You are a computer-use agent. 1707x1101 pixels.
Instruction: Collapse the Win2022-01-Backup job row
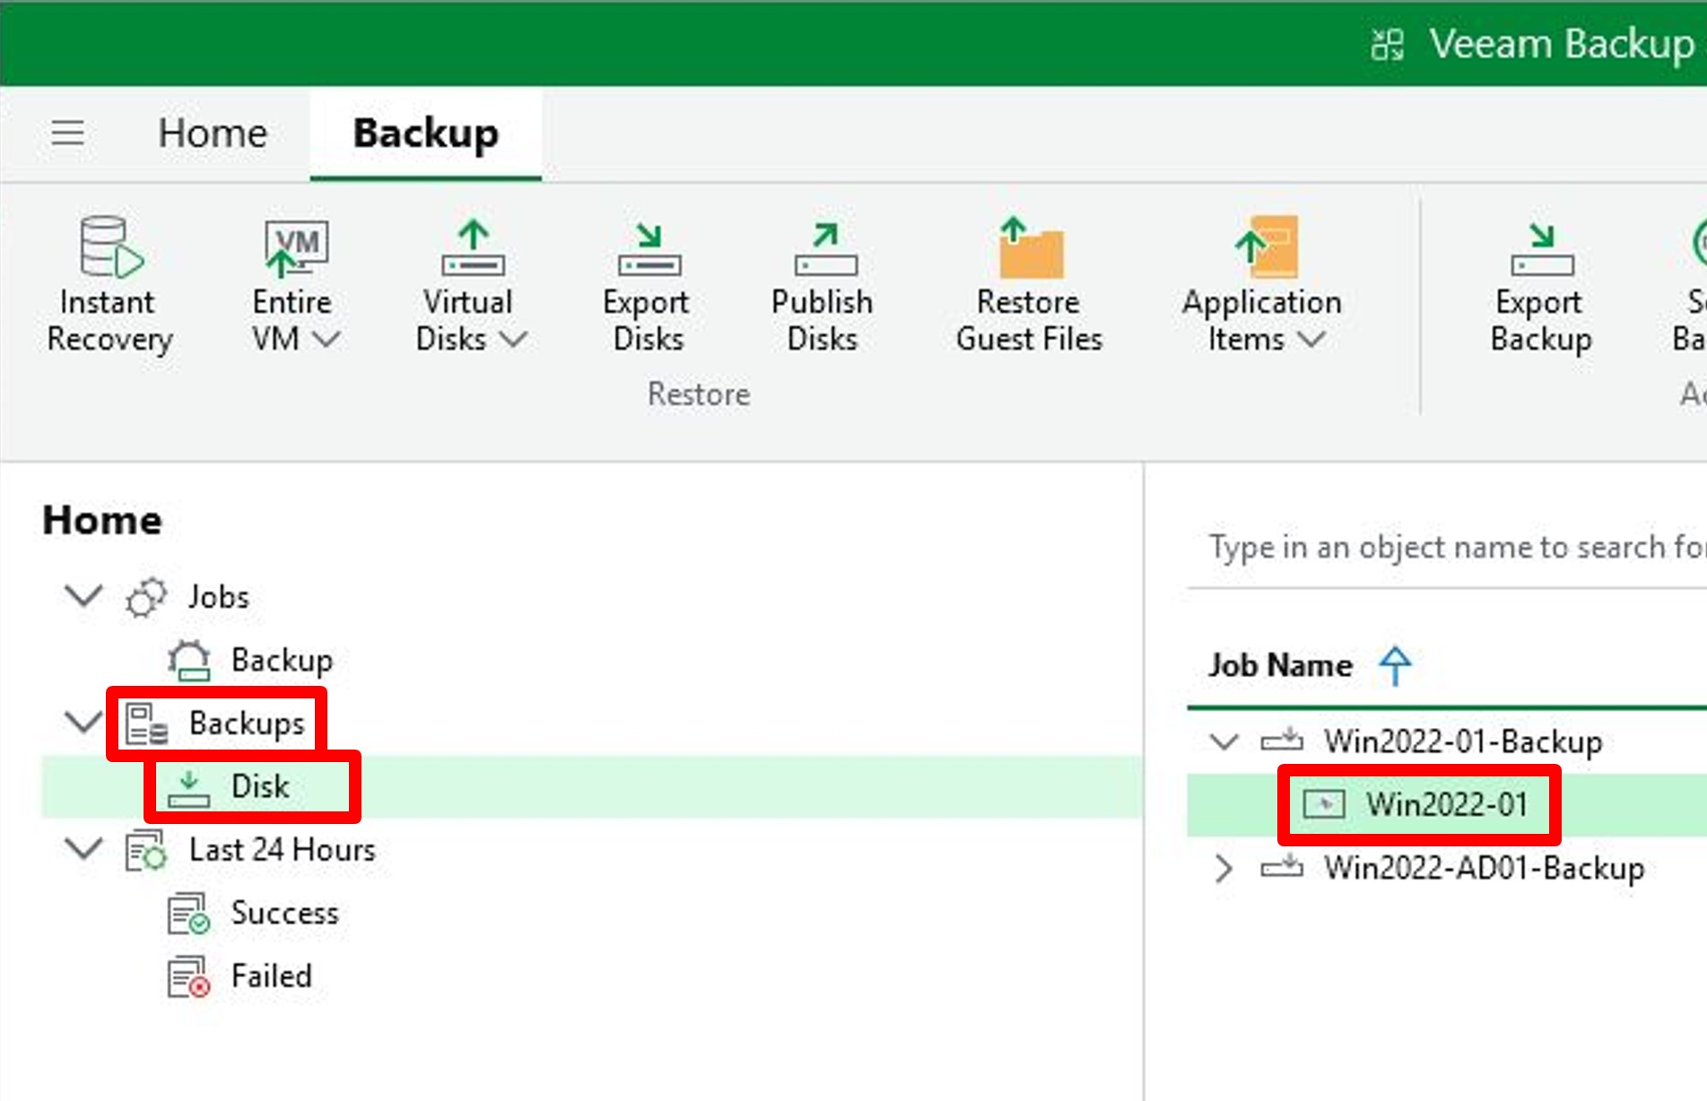[1224, 741]
